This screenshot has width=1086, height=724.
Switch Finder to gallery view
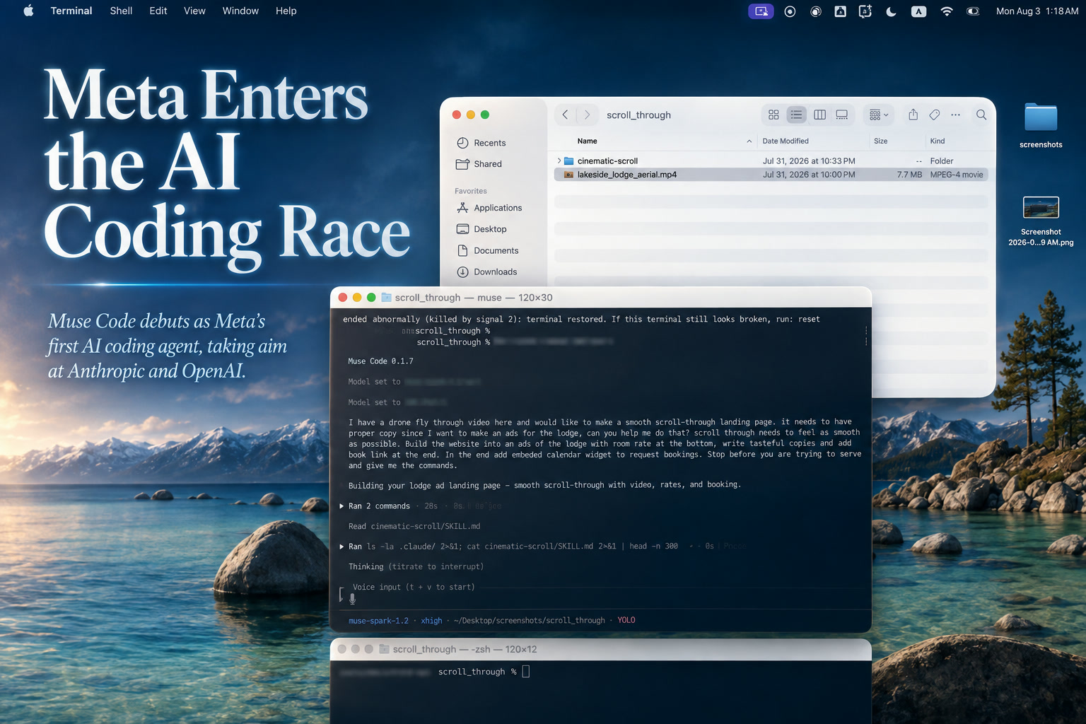[x=842, y=115]
